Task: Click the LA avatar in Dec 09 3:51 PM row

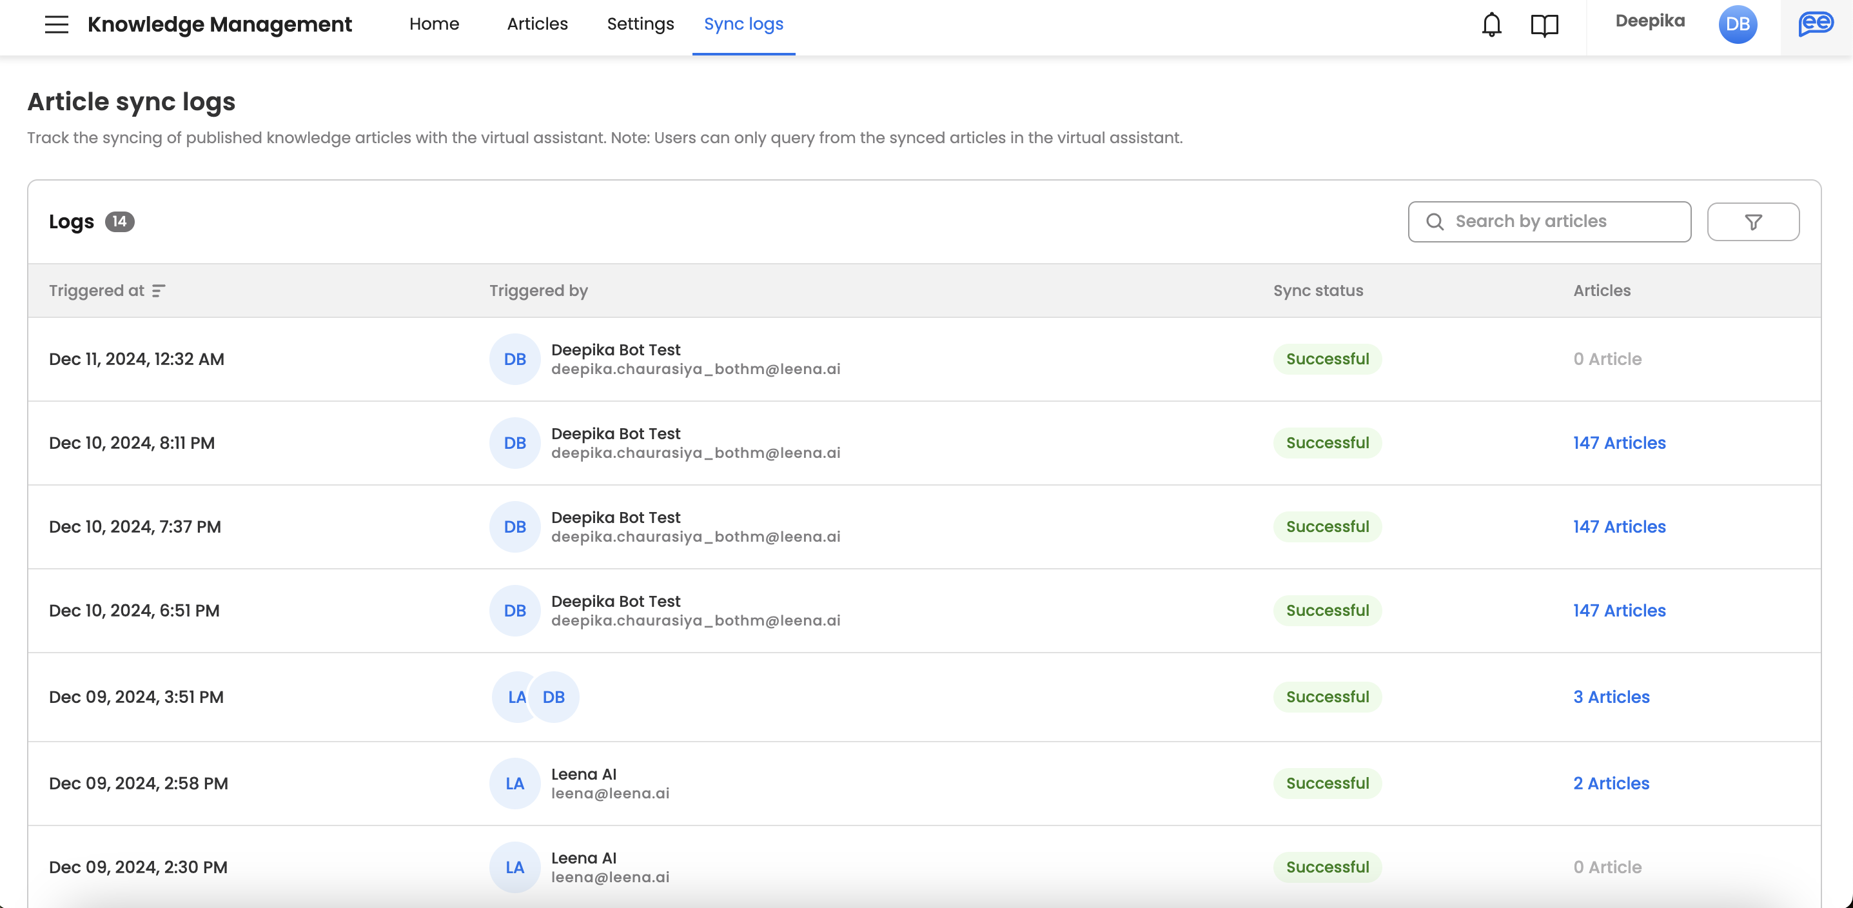Action: [x=513, y=697]
